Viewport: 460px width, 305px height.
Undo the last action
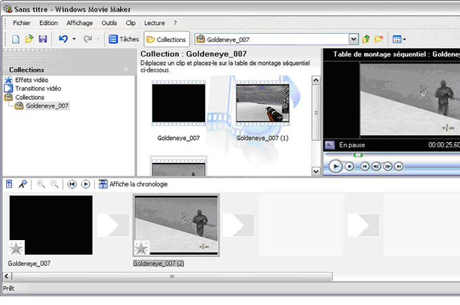63,39
